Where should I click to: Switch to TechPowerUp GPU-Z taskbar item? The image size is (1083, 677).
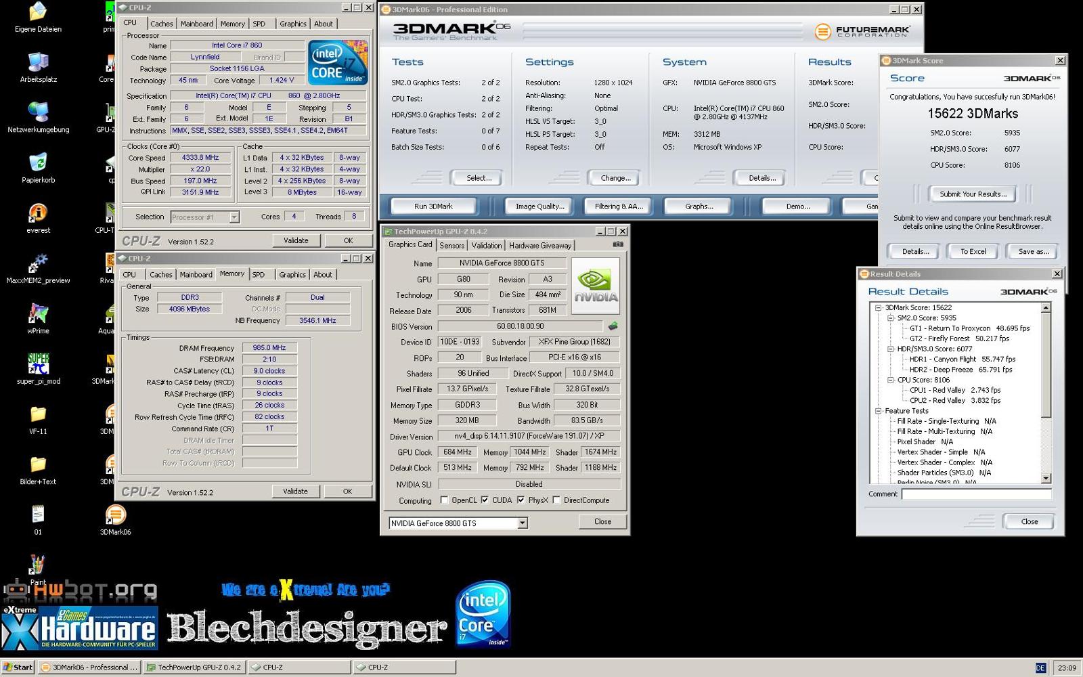(194, 668)
